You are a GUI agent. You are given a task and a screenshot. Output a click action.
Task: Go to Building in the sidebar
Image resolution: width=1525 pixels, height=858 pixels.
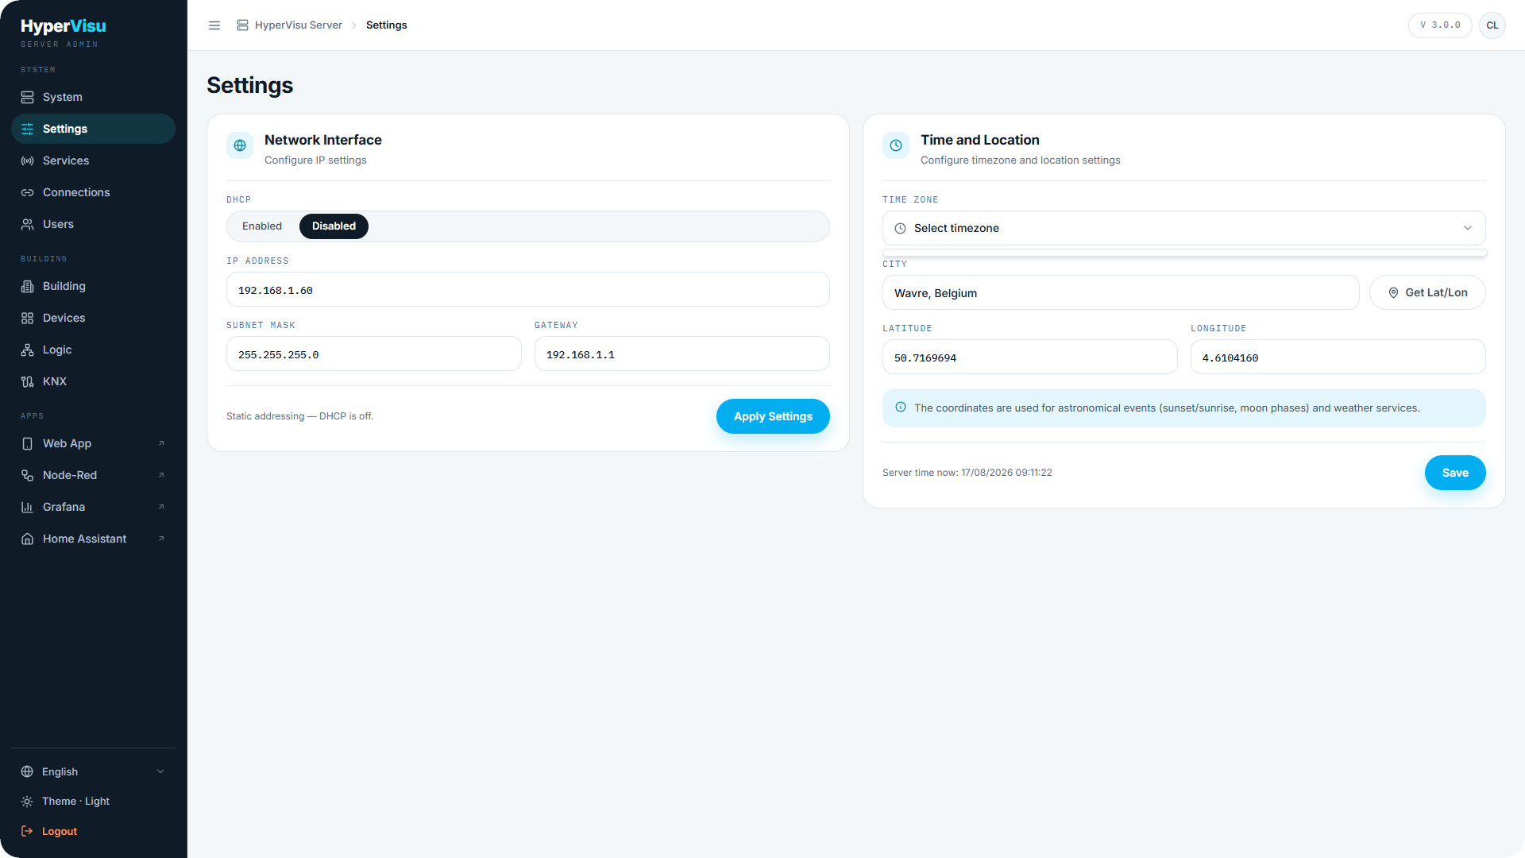coord(93,286)
